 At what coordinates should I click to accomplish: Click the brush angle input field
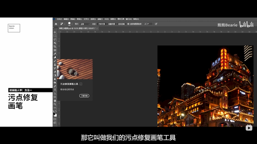point(150,24)
